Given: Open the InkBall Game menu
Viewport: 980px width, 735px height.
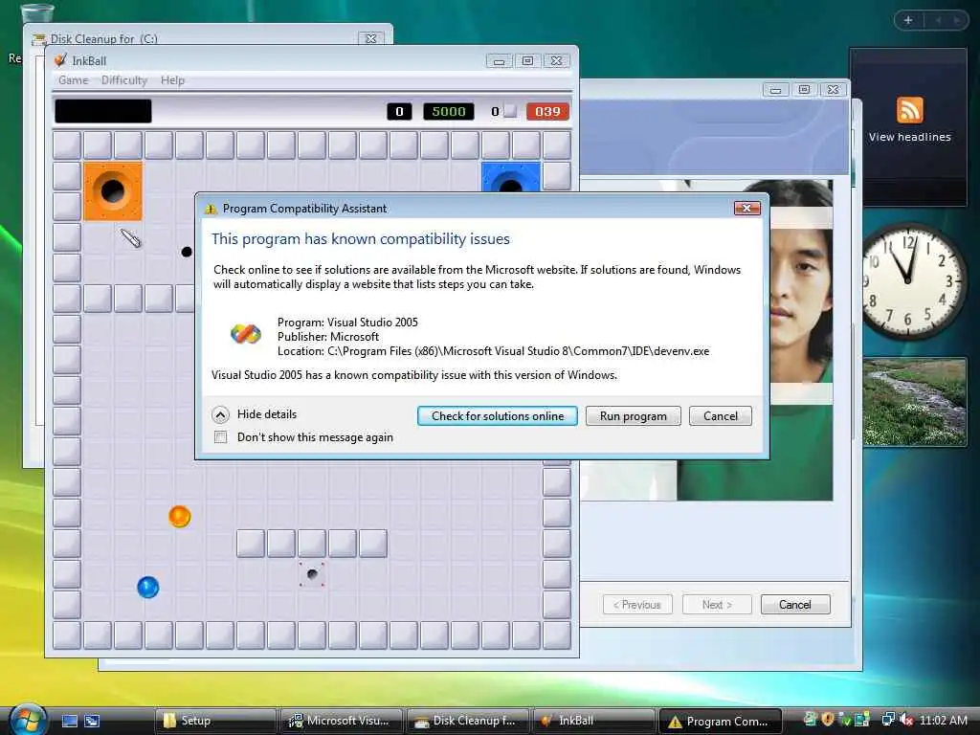Looking at the screenshot, I should click(73, 80).
